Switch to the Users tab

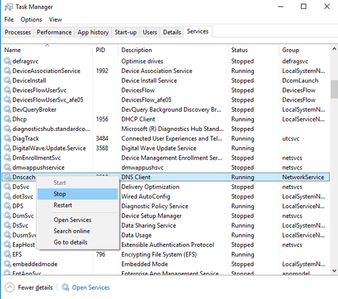click(x=150, y=32)
